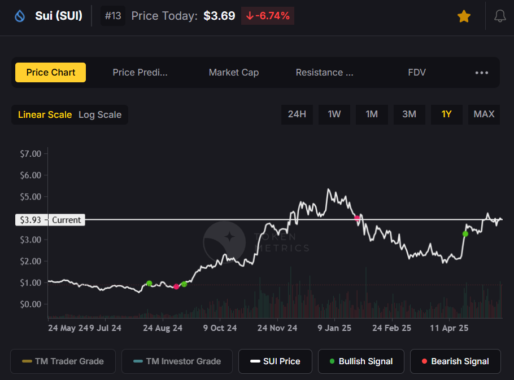Set time range to 1M
The image size is (514, 380).
click(x=372, y=114)
